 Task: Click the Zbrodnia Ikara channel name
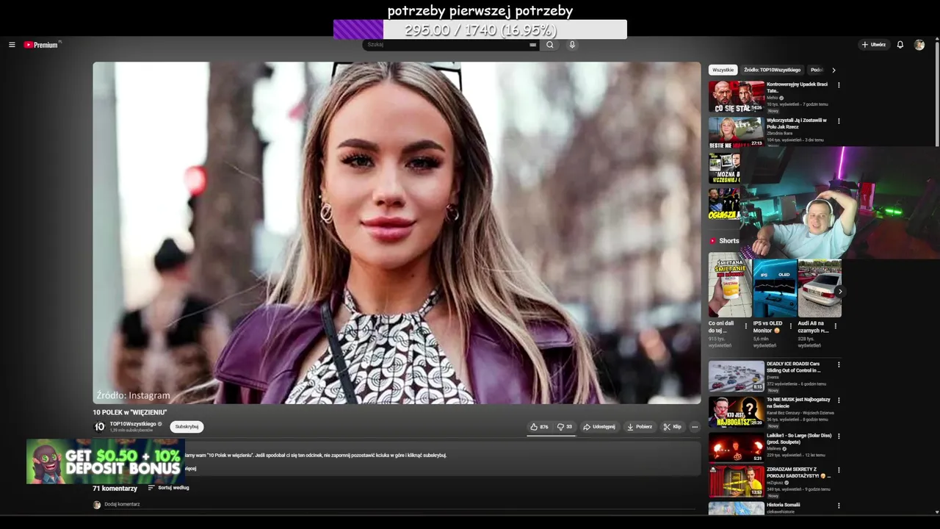click(x=780, y=133)
